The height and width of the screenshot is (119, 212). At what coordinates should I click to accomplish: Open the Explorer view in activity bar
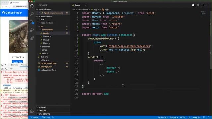click(32, 6)
